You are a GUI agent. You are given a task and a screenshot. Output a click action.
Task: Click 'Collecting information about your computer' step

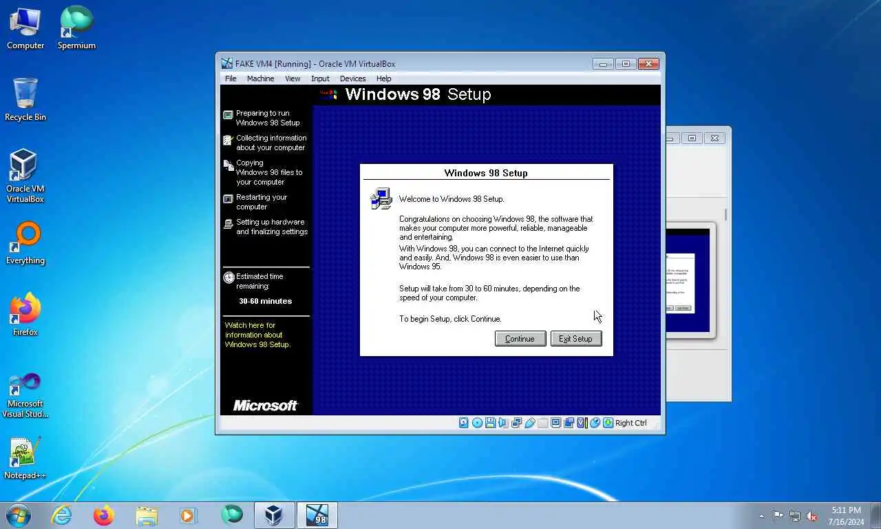click(x=271, y=143)
